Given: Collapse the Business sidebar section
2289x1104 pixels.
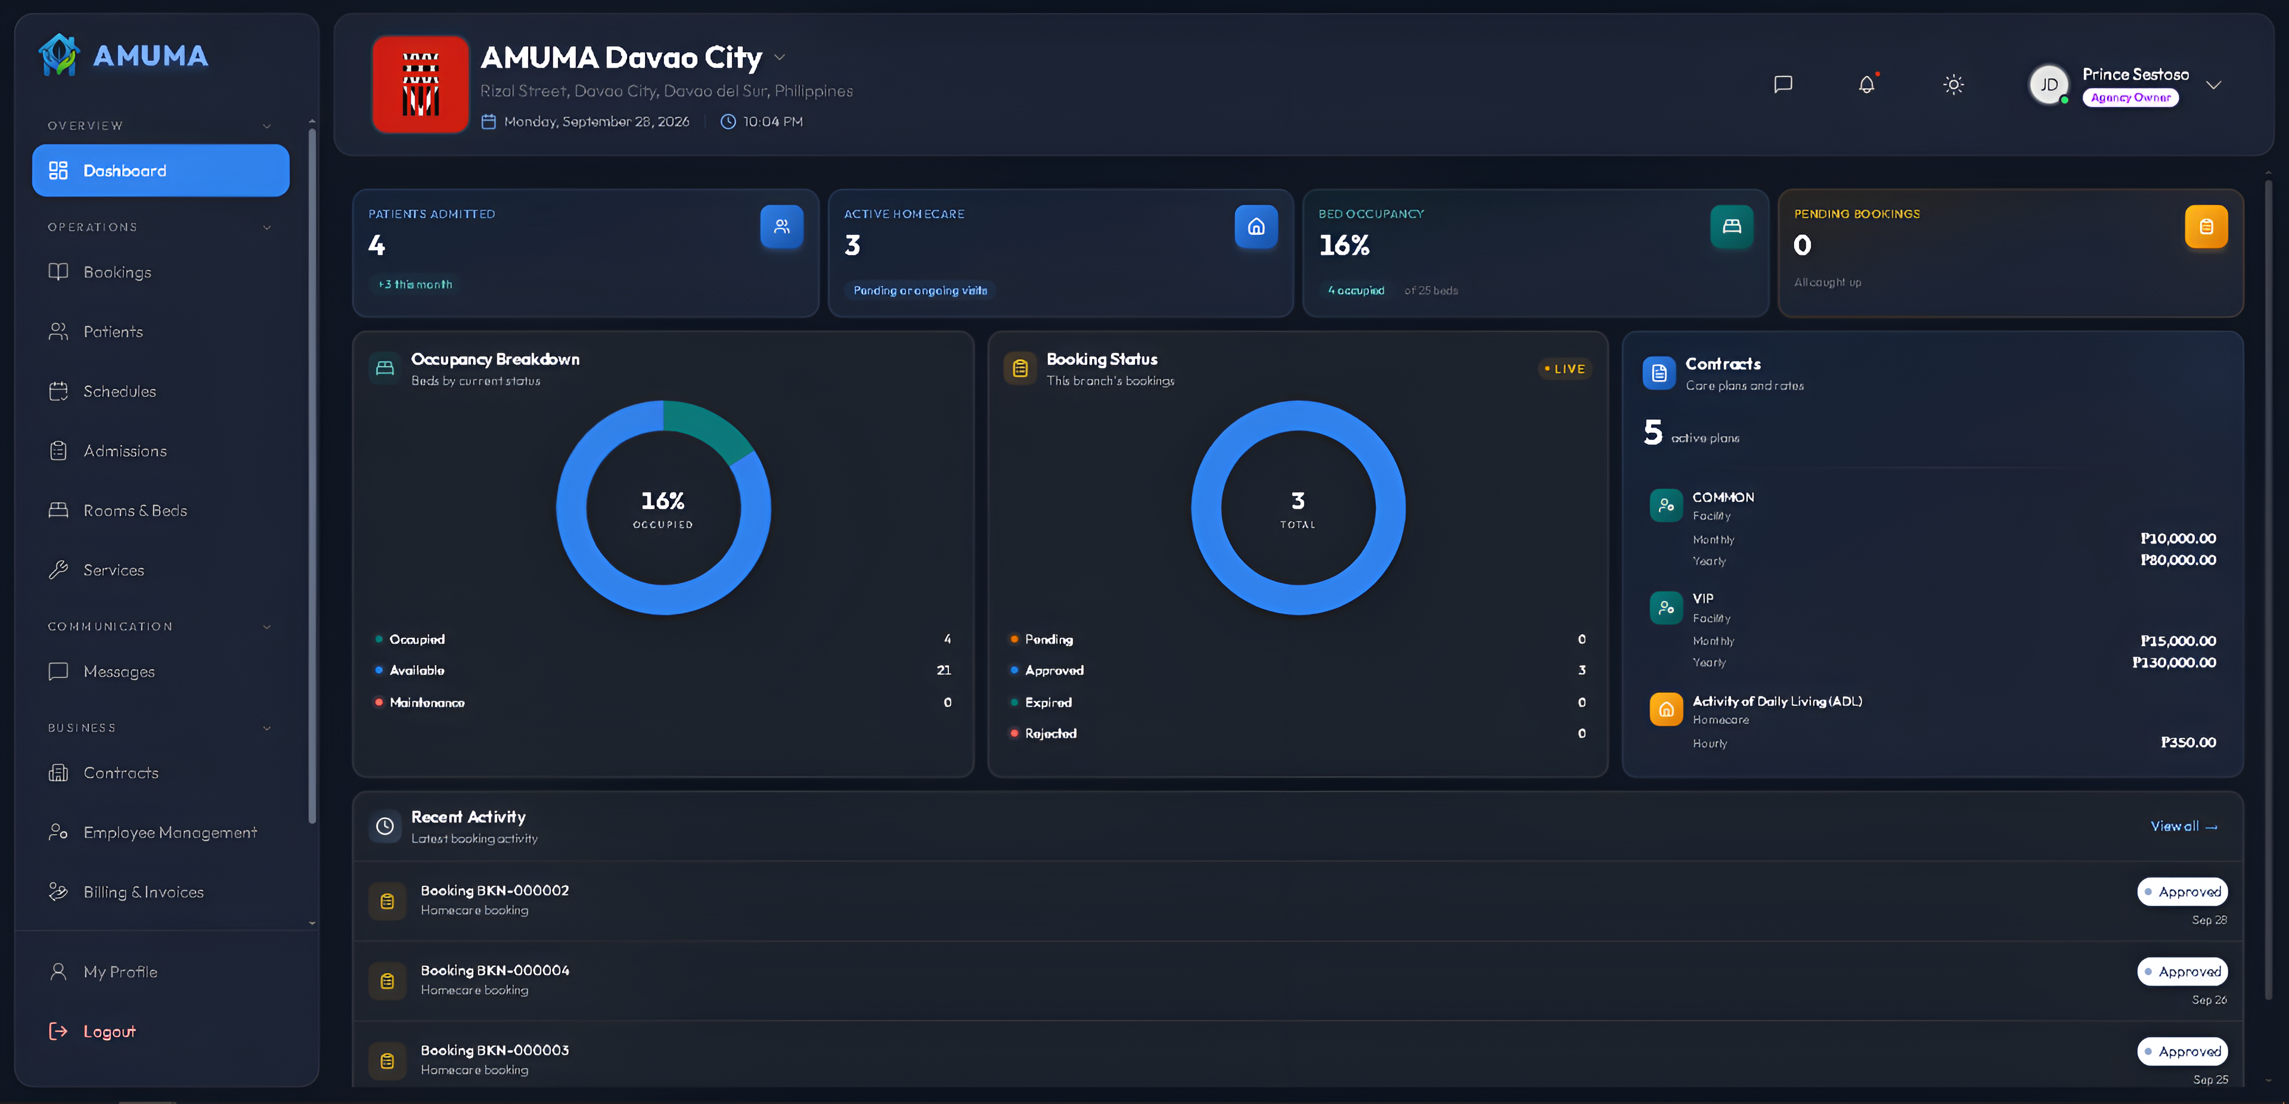Looking at the screenshot, I should pos(266,728).
